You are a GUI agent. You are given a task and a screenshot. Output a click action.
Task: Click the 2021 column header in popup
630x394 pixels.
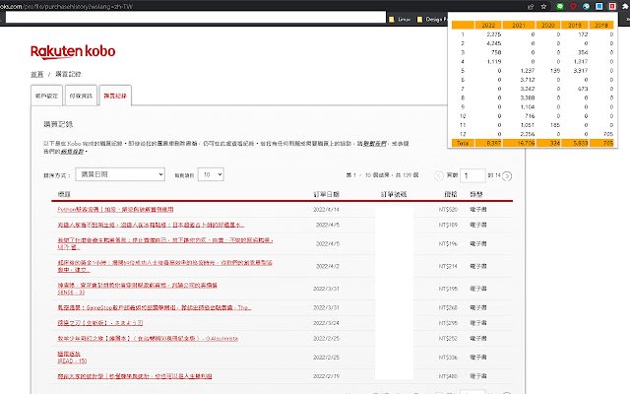click(x=519, y=25)
